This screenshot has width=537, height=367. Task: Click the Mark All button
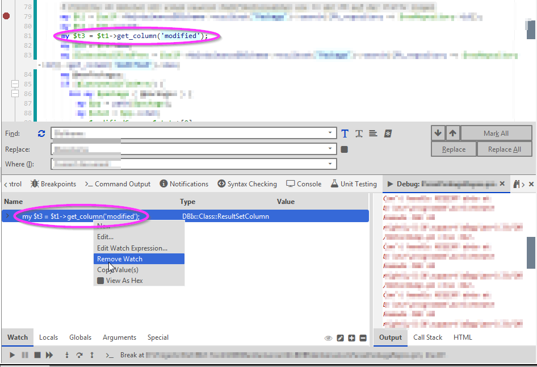click(496, 132)
